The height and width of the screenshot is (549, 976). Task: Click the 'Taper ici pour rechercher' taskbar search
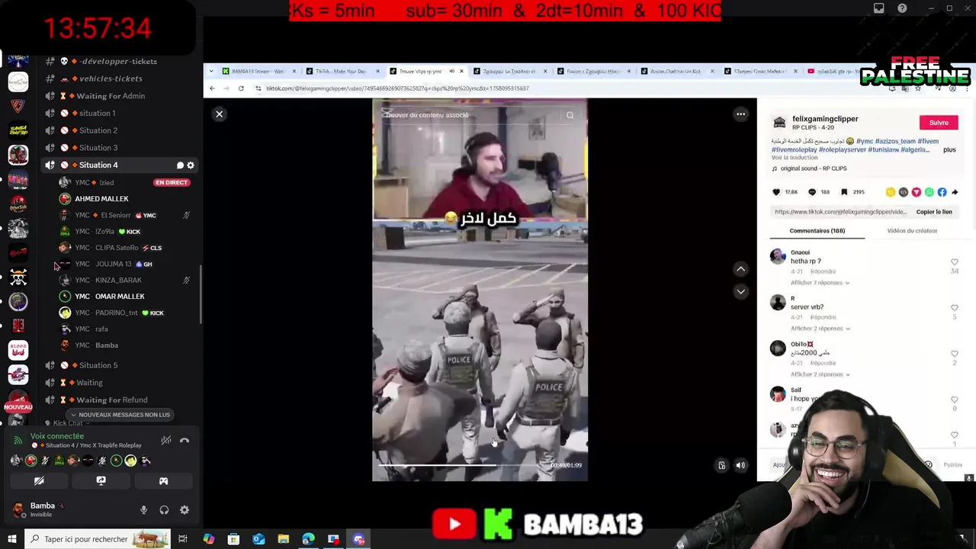tap(97, 539)
